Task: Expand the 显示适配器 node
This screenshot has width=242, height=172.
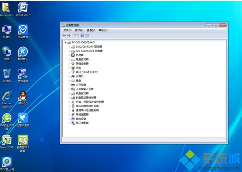Action: click(x=69, y=123)
